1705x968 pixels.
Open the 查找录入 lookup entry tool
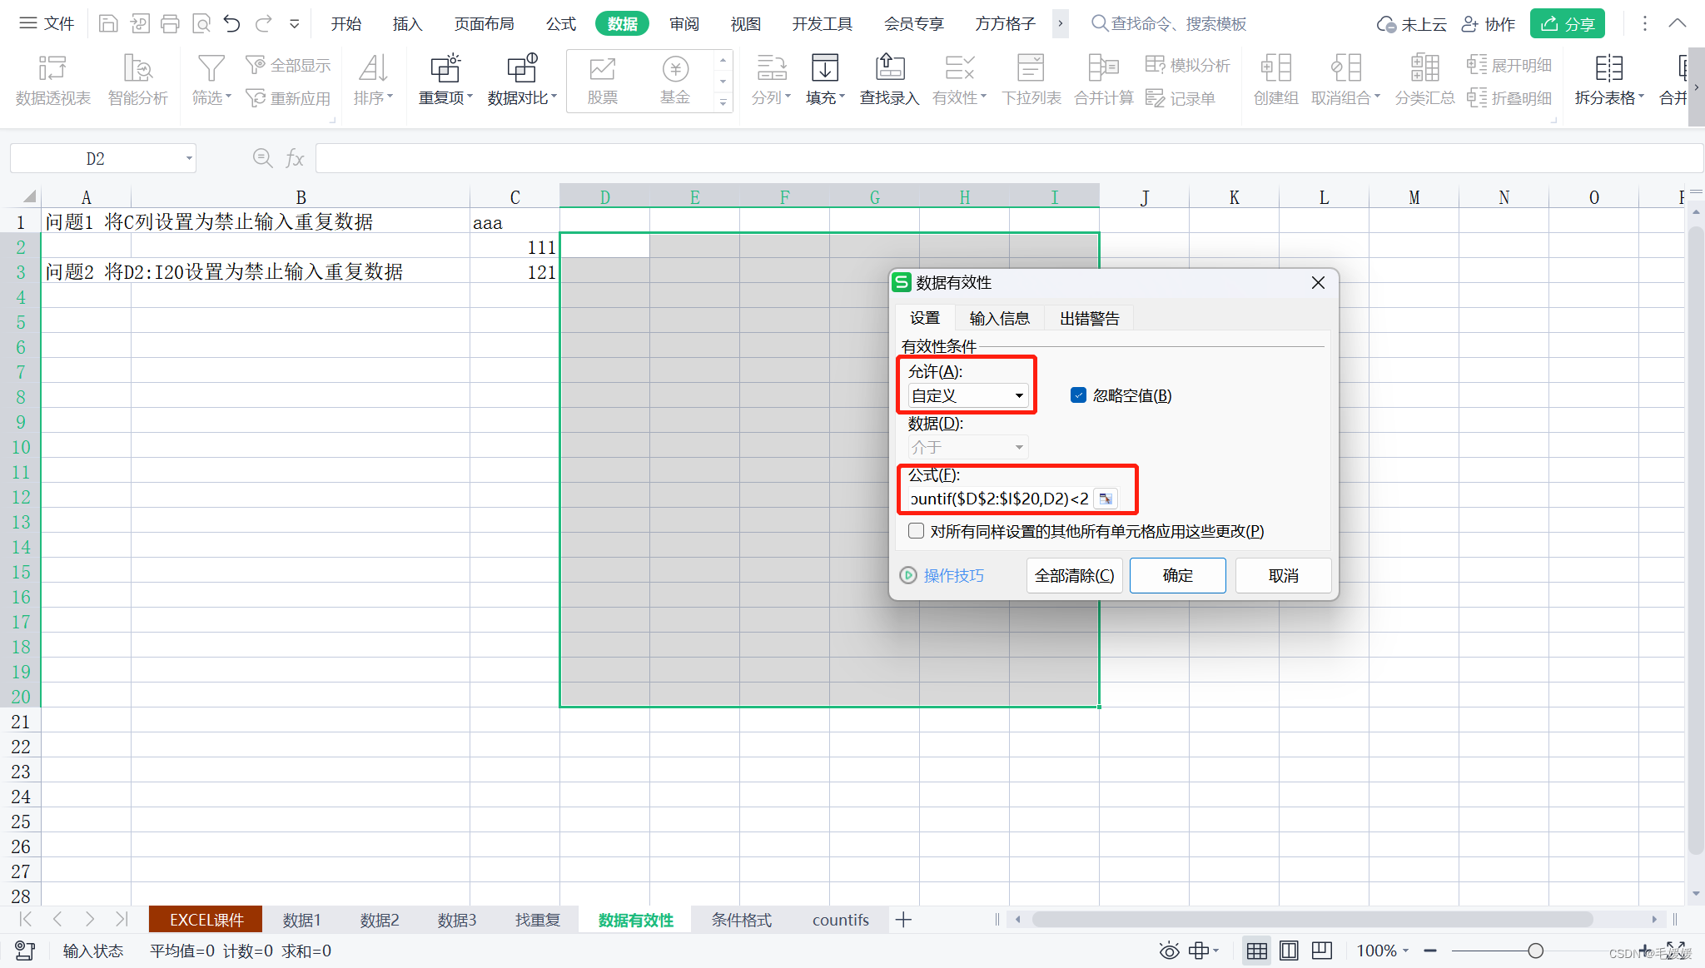tap(889, 81)
